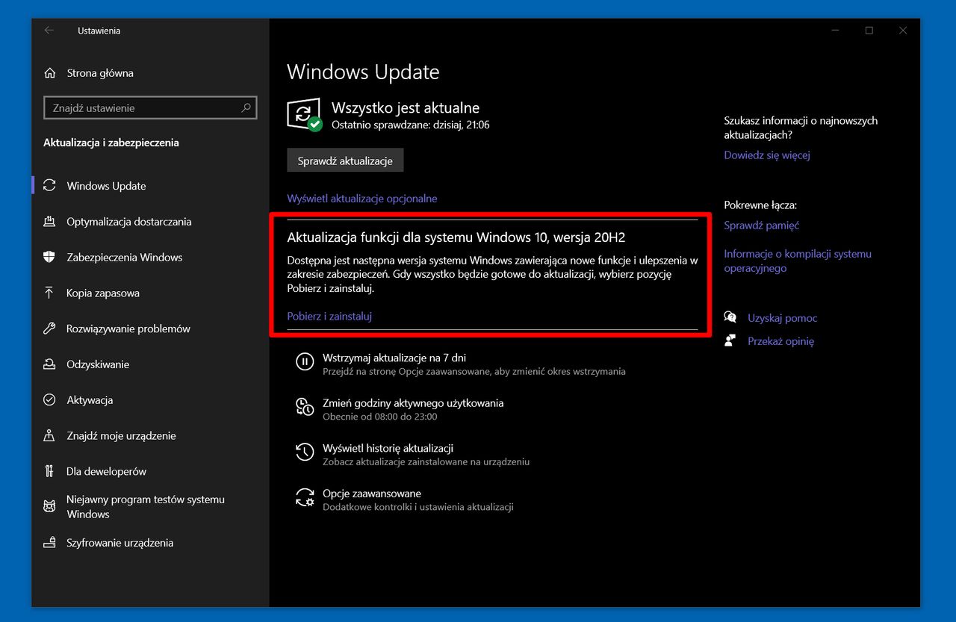Click the Szyfrowanie urządzenia lock icon

[x=50, y=543]
